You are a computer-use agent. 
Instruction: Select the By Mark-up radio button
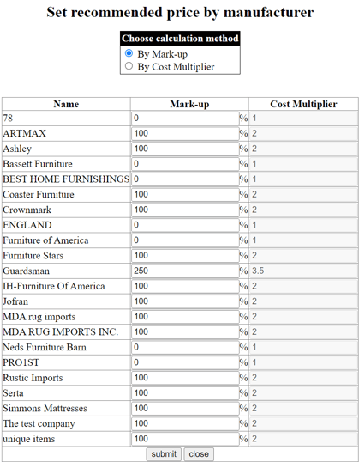click(129, 53)
